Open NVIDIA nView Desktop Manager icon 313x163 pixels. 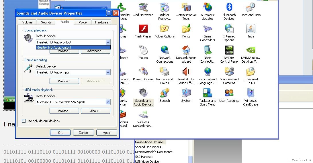click(x=251, y=54)
